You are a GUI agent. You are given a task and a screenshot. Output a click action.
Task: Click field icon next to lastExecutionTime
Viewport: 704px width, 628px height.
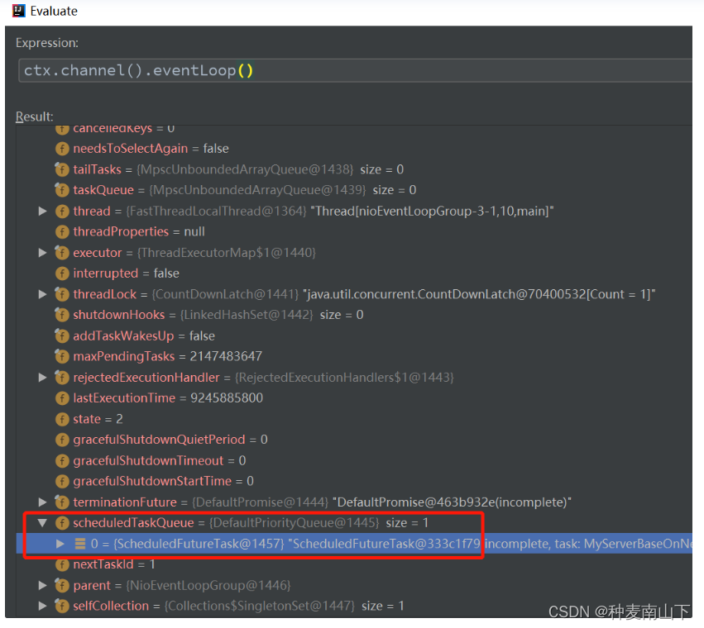[x=62, y=398]
